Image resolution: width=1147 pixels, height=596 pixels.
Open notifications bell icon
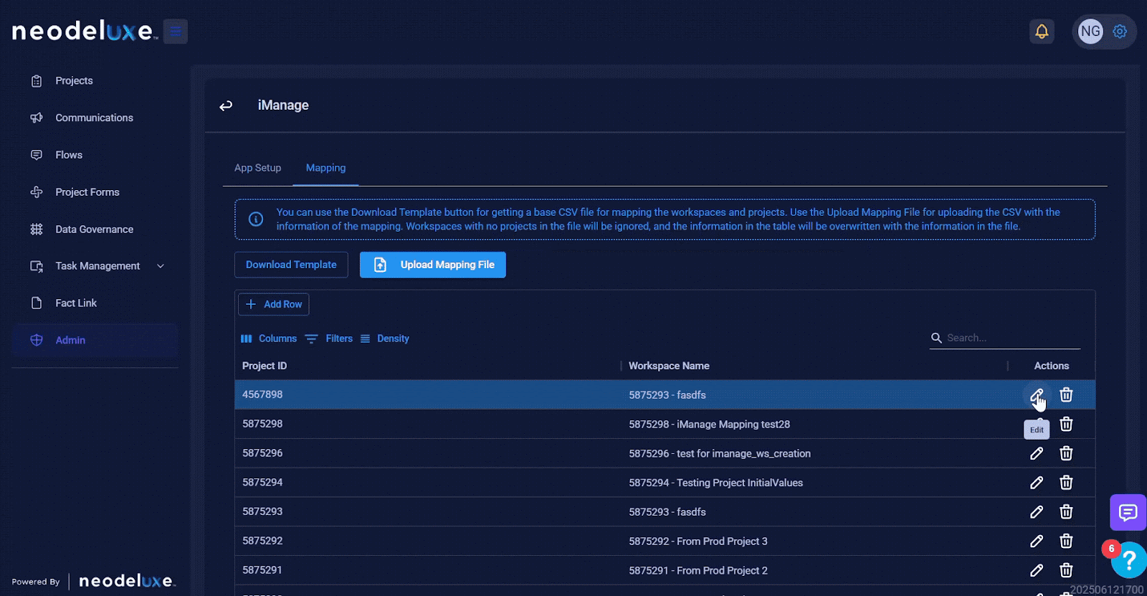(x=1042, y=32)
